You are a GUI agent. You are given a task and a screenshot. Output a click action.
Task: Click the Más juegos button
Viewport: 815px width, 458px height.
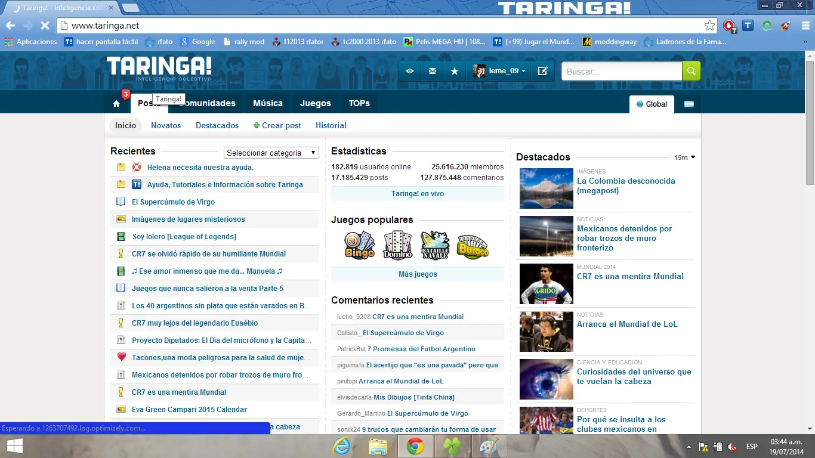pos(418,274)
